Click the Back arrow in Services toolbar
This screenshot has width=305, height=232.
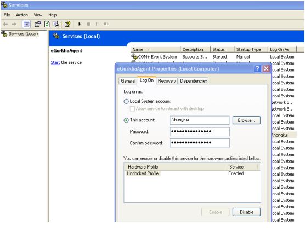point(5,24)
